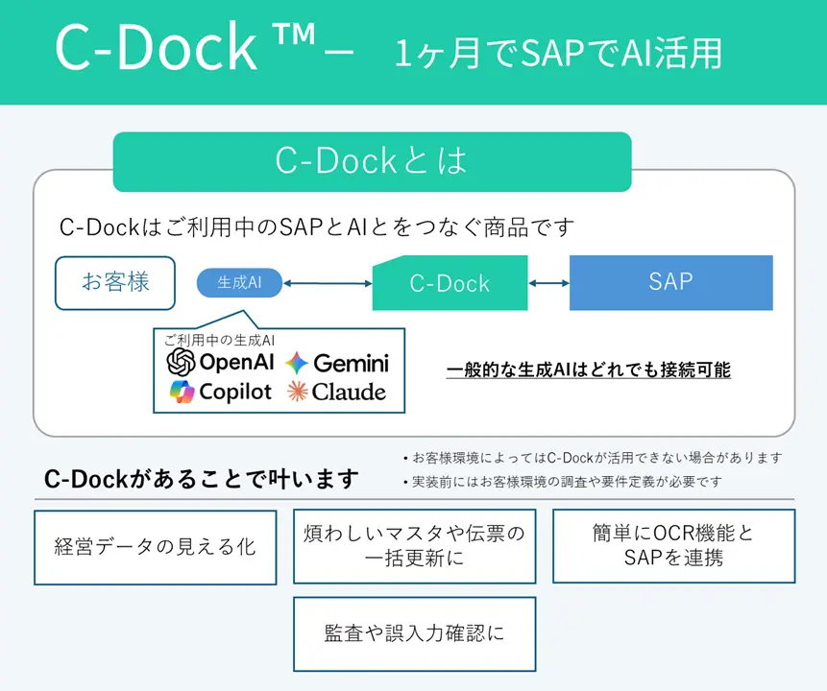827x691 pixels.
Task: Click the C-Dockとは header banner
Action: (372, 161)
